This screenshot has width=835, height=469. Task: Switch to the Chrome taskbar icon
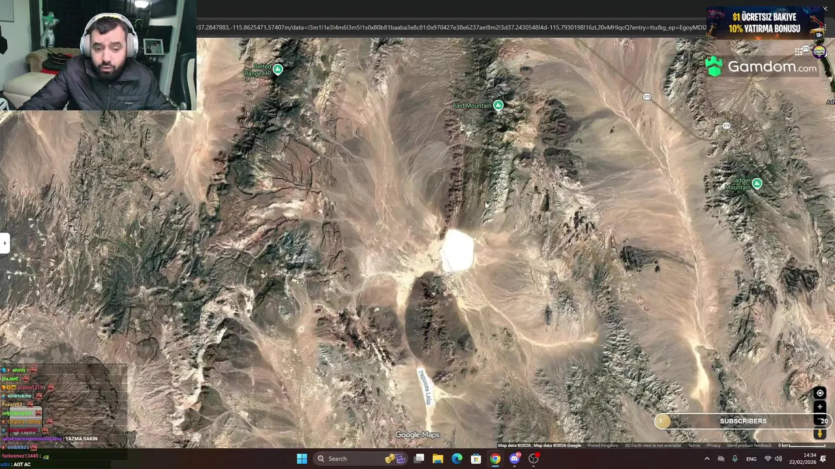(x=495, y=459)
